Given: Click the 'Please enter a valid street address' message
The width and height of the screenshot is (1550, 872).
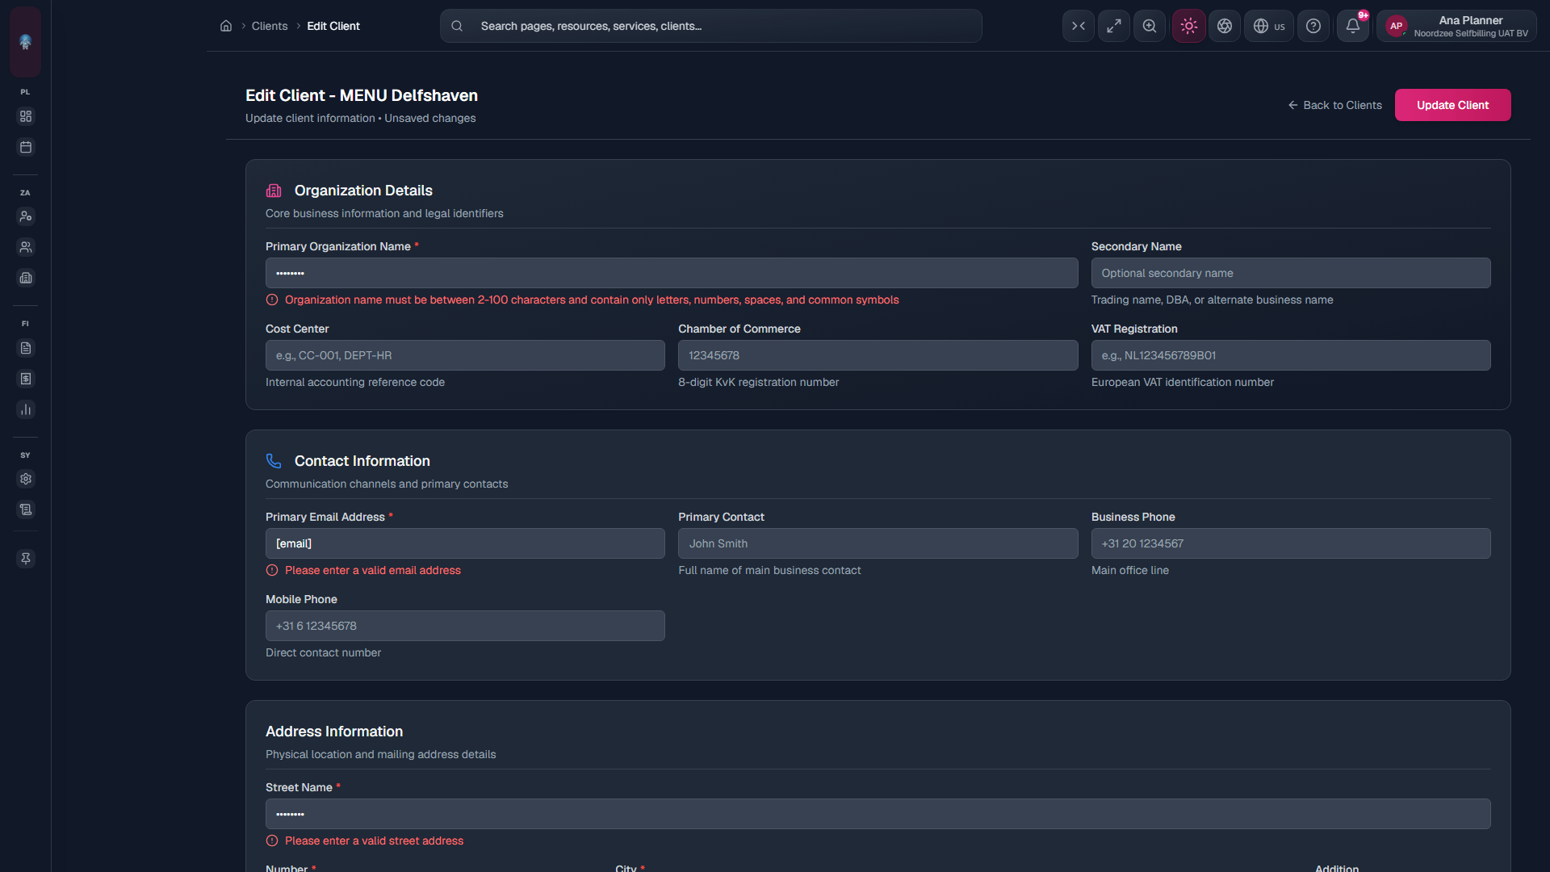Looking at the screenshot, I should click(x=374, y=841).
